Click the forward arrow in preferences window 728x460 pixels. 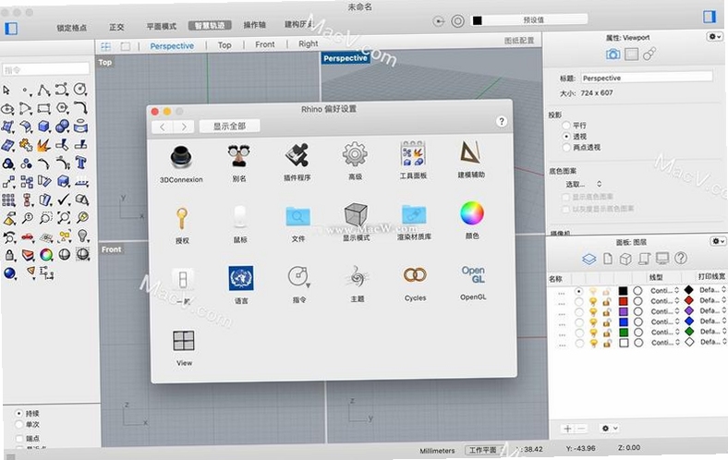[184, 127]
